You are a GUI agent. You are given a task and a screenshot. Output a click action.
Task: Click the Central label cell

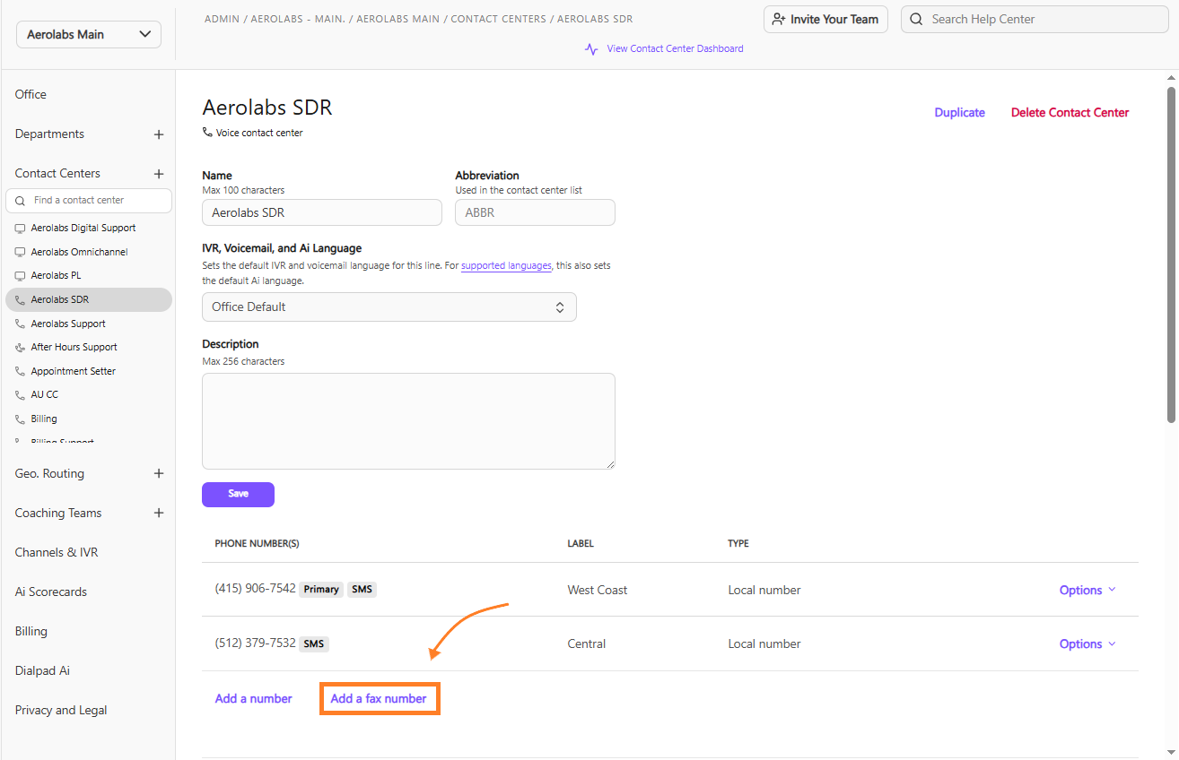[x=587, y=643]
